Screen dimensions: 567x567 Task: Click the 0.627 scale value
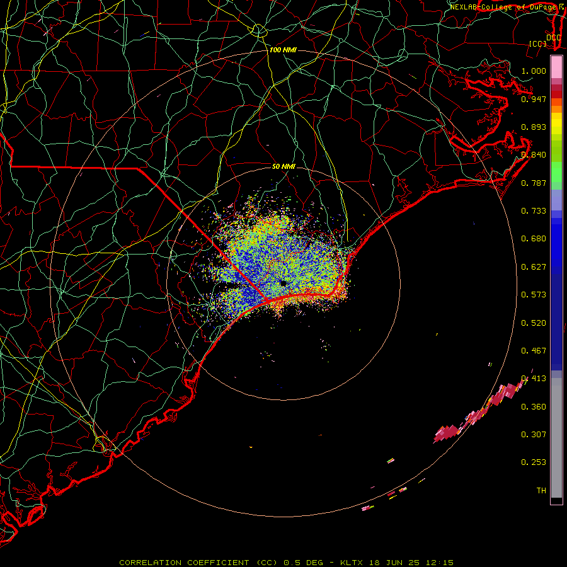[534, 267]
